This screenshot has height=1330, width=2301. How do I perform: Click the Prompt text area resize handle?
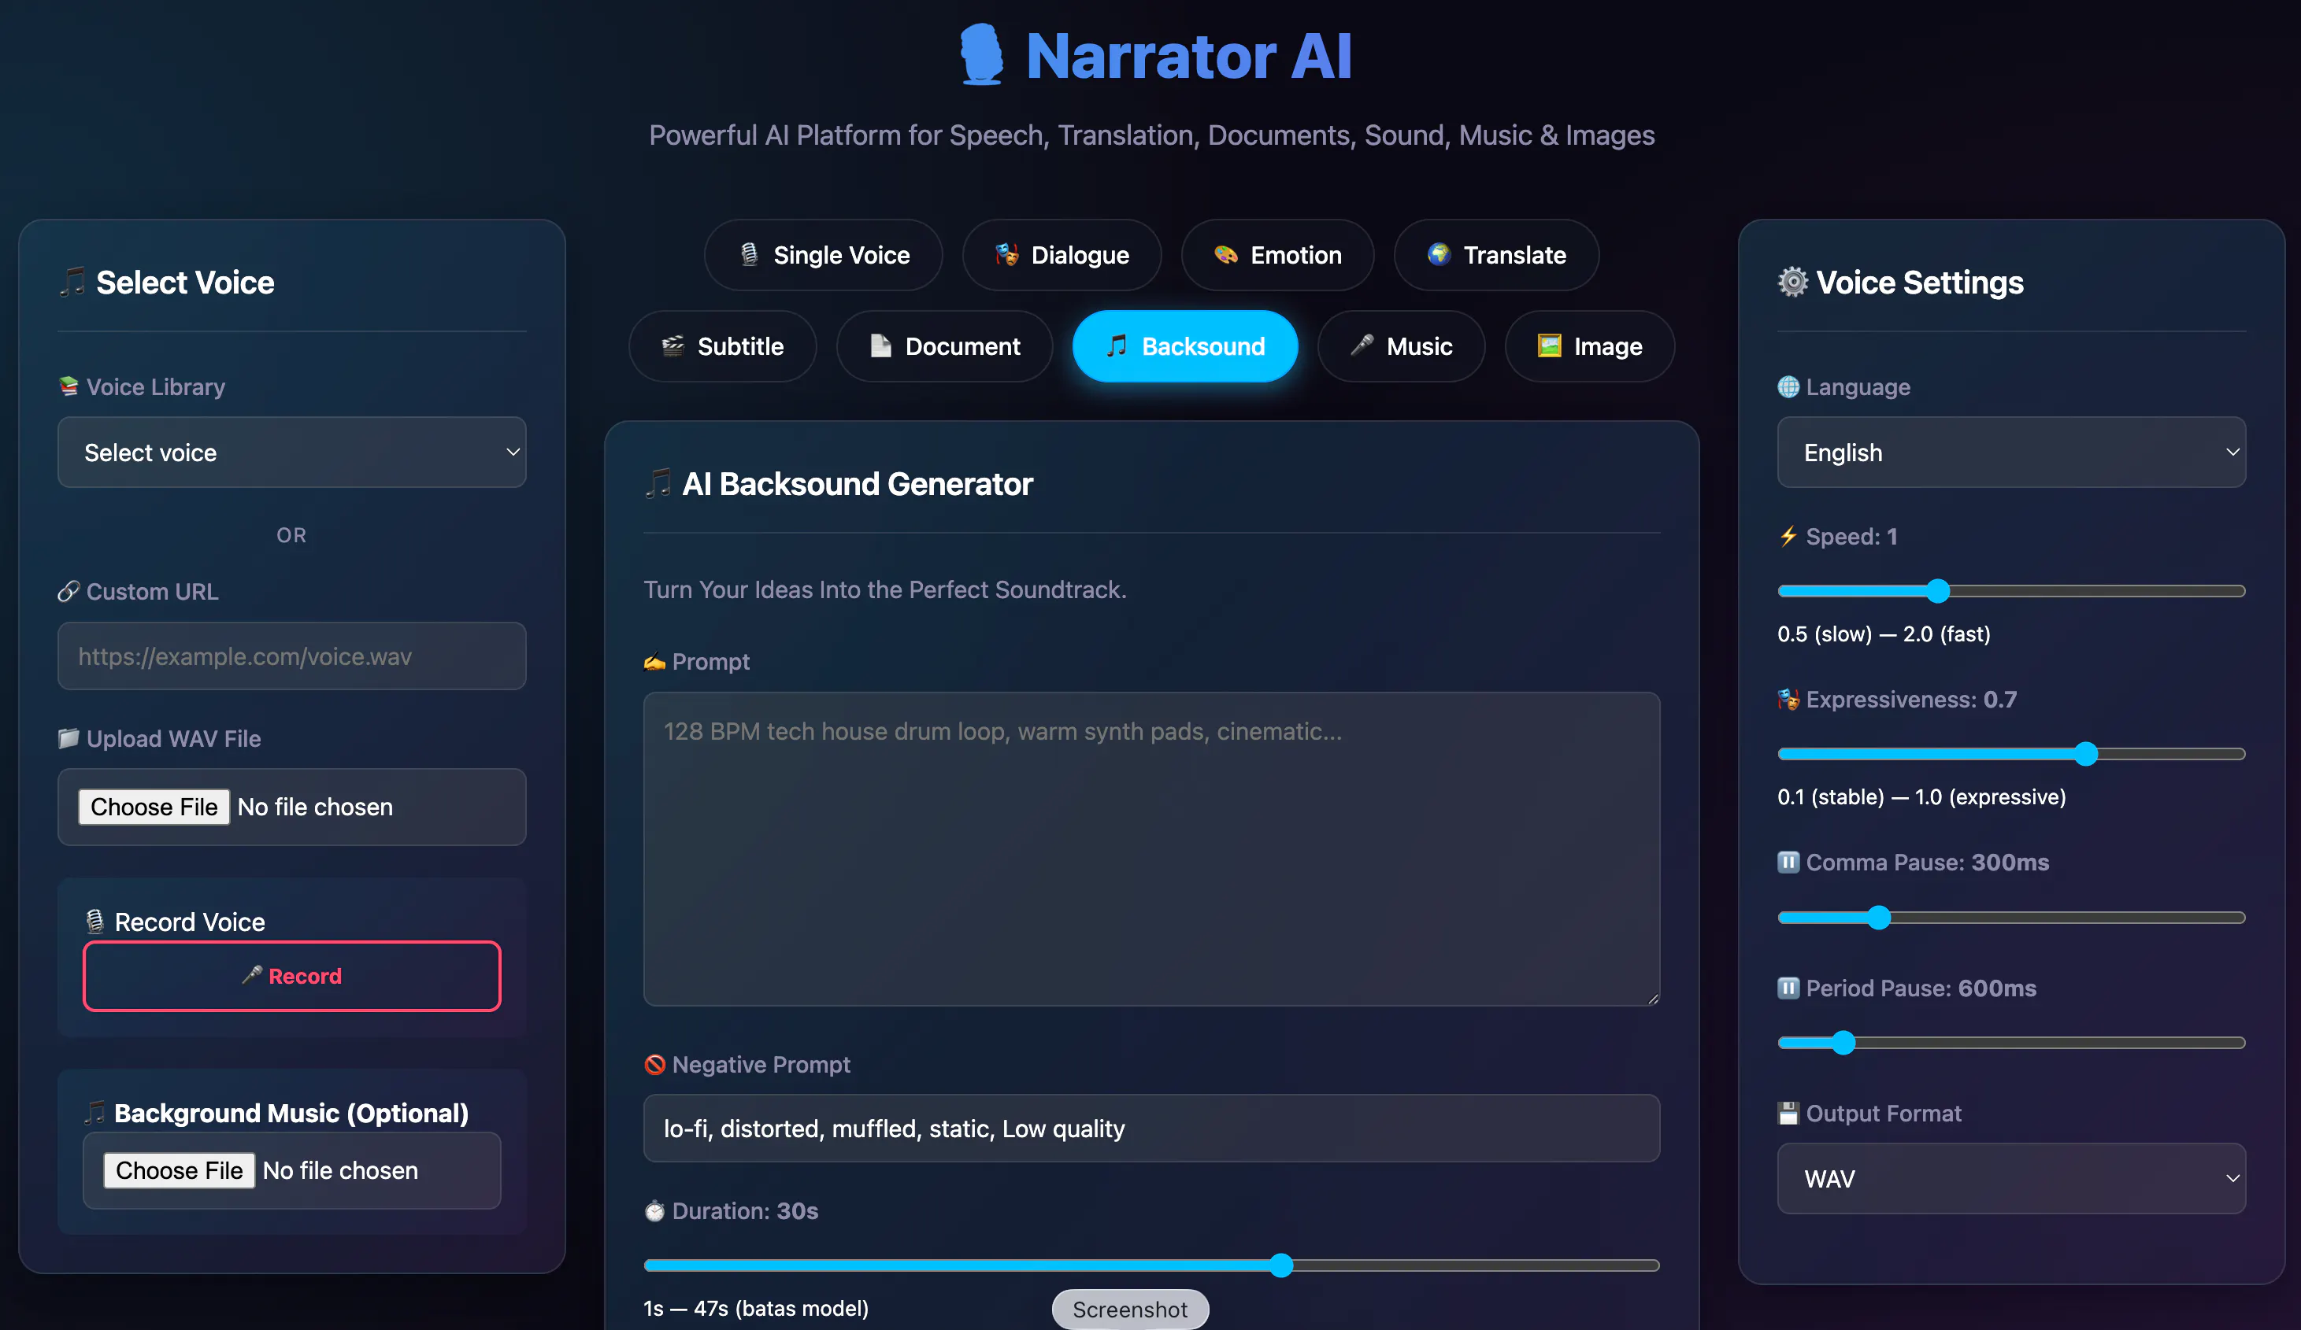pos(1653,999)
